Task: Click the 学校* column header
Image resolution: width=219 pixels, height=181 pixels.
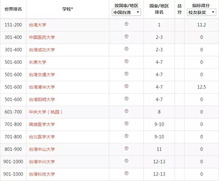Action: point(67,9)
